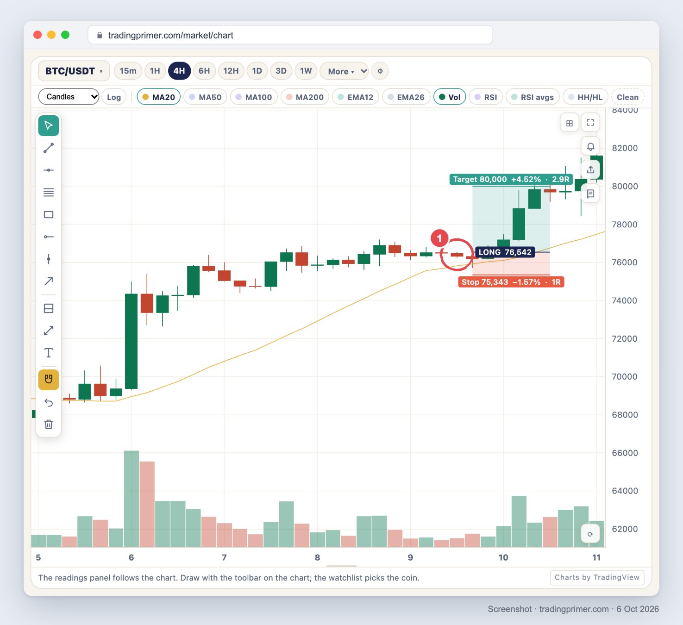The image size is (683, 625).
Task: Toggle the magnet snap tool
Action: point(49,380)
